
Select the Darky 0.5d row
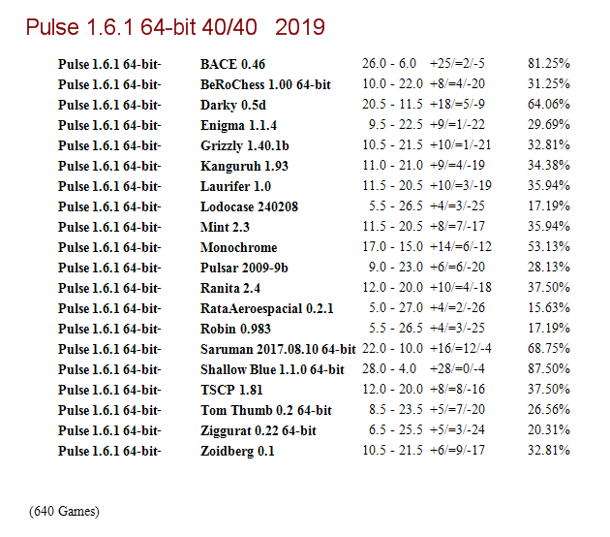(x=314, y=105)
